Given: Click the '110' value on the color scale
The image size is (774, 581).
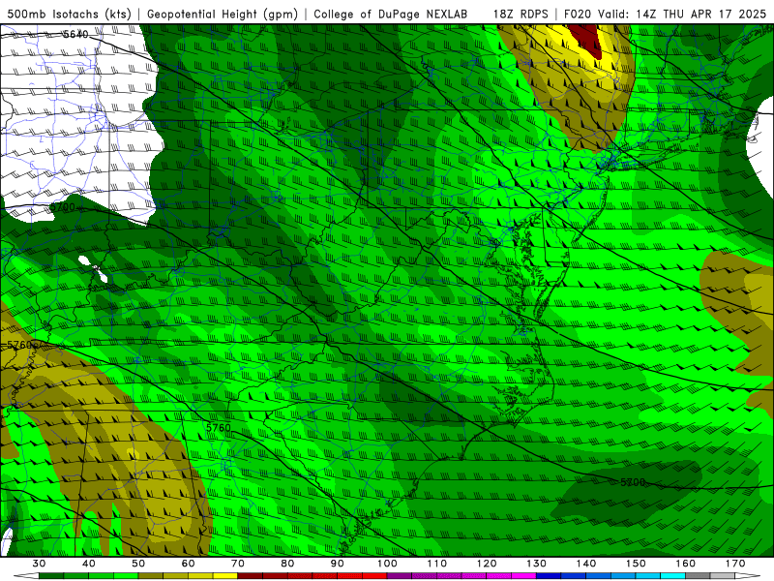Looking at the screenshot, I should pos(437,564).
